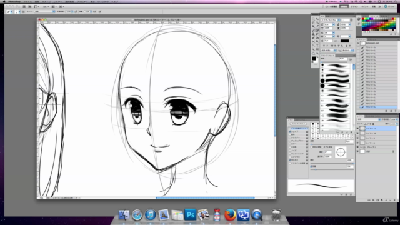Click the brush angle circle control

pyautogui.click(x=341, y=152)
